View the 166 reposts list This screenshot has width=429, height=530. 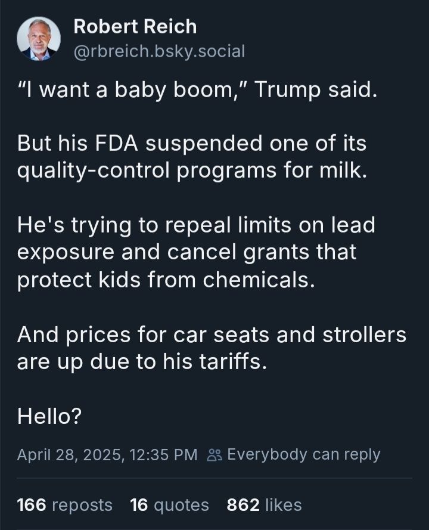64,505
